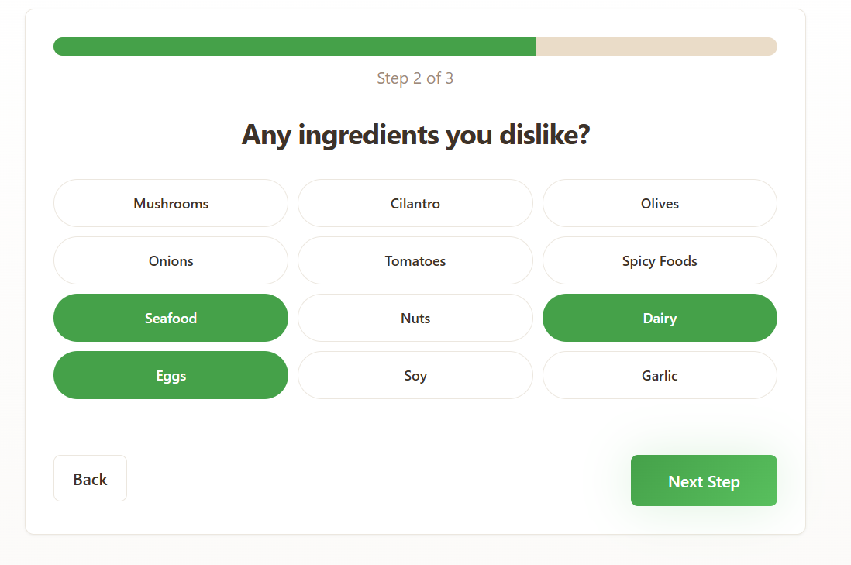This screenshot has width=851, height=565.
Task: Toggle the Tomatoes option
Action: 415,260
